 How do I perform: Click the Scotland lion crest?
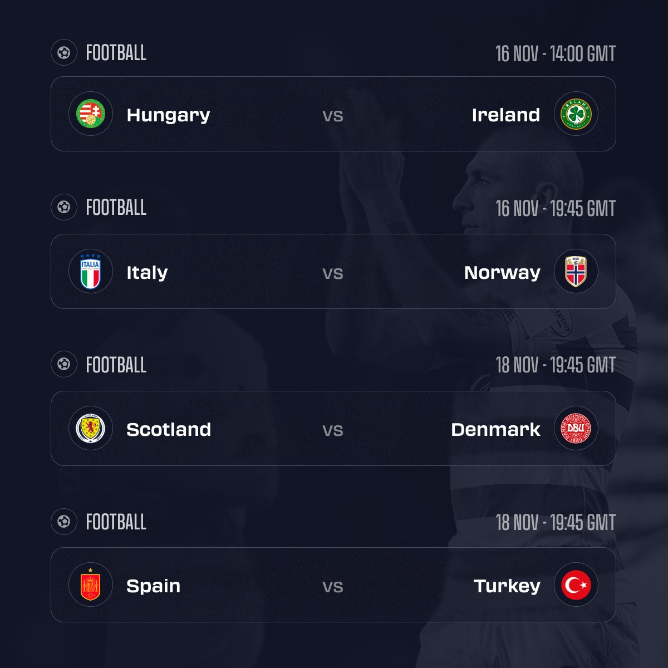pyautogui.click(x=91, y=429)
